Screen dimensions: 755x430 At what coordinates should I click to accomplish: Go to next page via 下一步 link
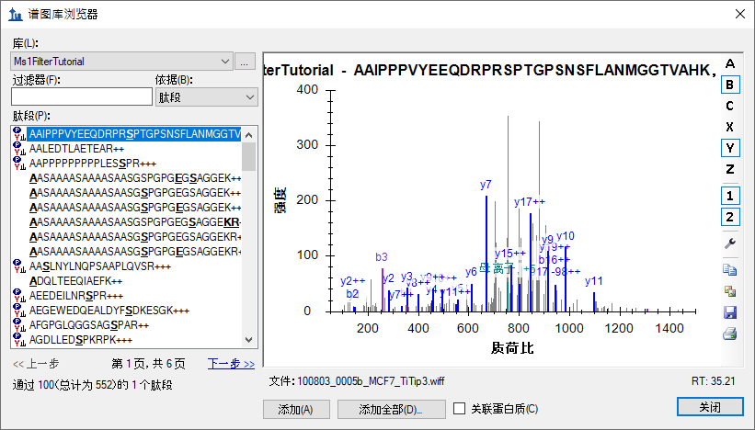tap(231, 364)
